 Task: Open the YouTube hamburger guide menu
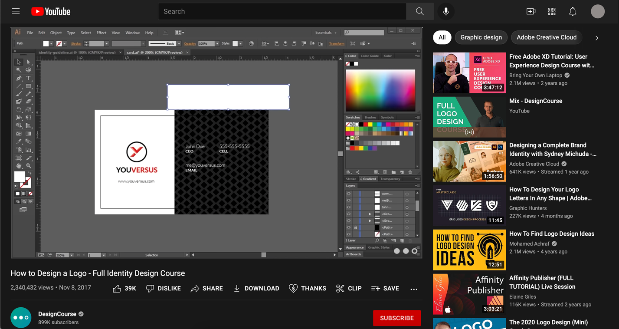16,12
